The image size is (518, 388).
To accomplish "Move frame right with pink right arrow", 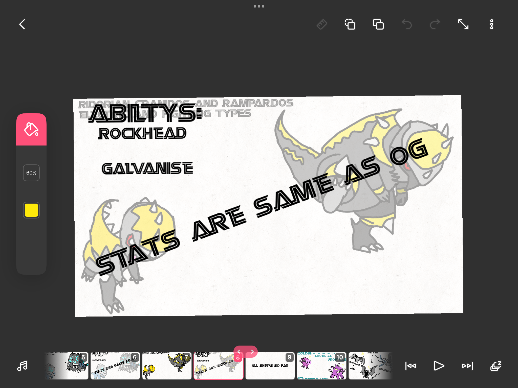I will click(252, 351).
